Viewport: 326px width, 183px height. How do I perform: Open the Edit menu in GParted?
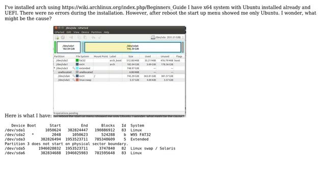pos(69,32)
